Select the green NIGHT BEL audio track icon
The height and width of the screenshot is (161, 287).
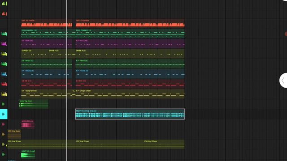(3, 154)
